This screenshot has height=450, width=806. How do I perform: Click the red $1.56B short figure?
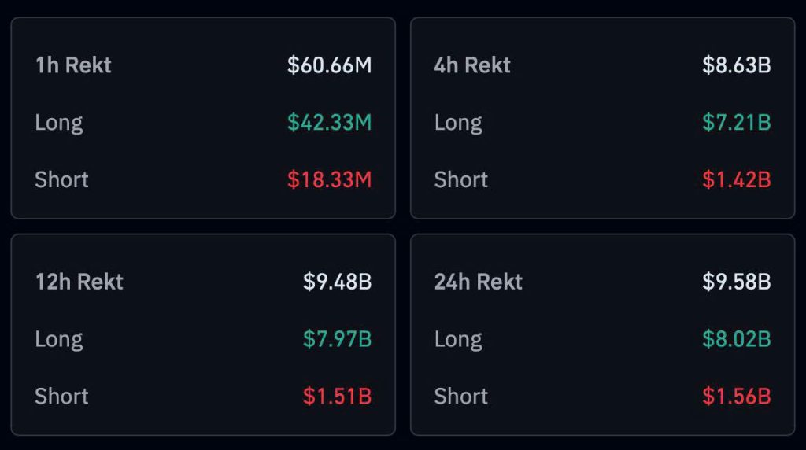pos(736,396)
